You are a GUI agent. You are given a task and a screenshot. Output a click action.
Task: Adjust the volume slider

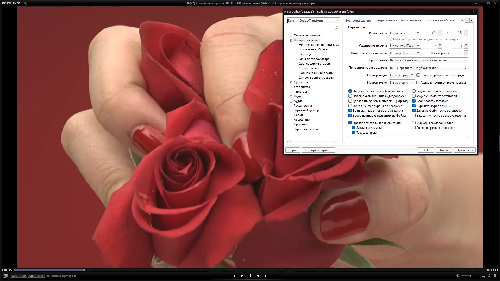pyautogui.click(x=470, y=276)
